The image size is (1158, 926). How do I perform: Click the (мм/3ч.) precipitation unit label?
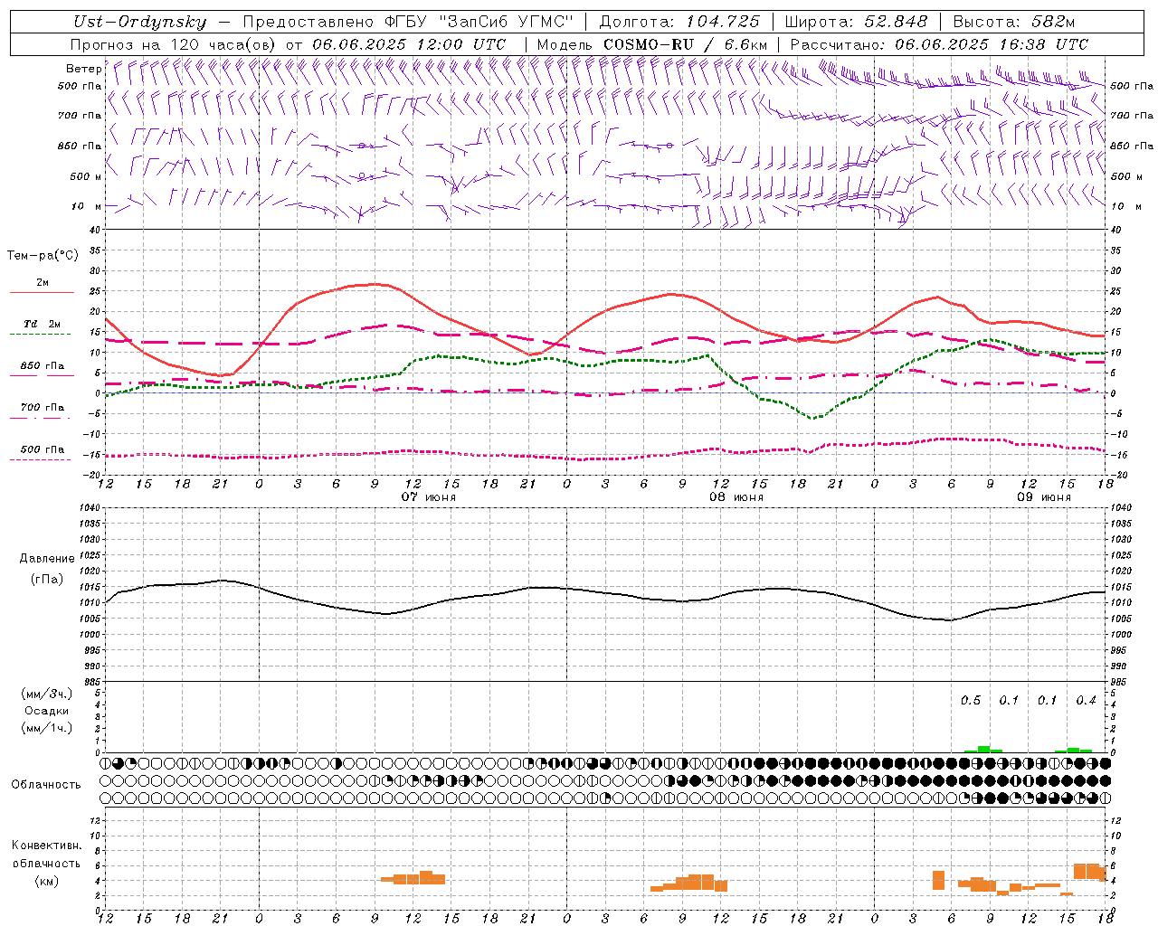(x=46, y=694)
